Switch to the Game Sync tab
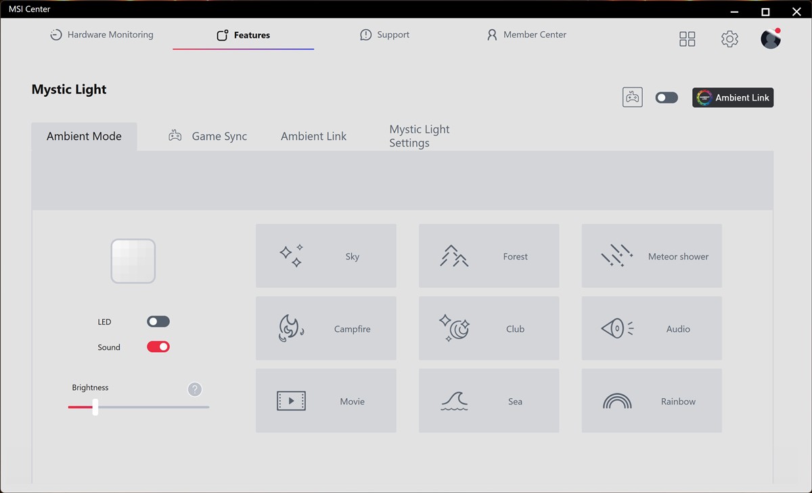812x493 pixels. [x=208, y=136]
